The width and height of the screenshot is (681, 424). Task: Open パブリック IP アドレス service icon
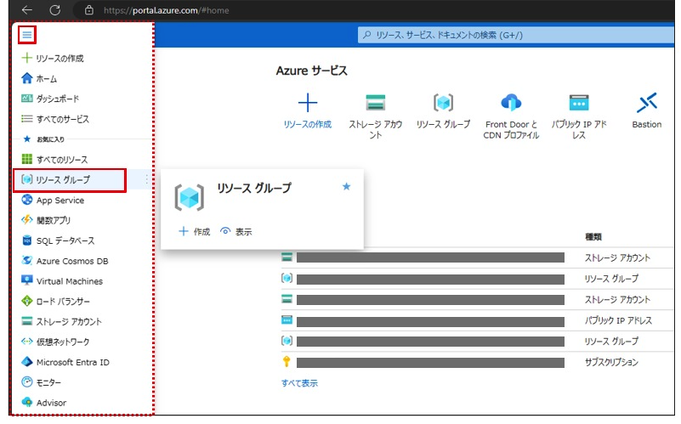click(579, 103)
